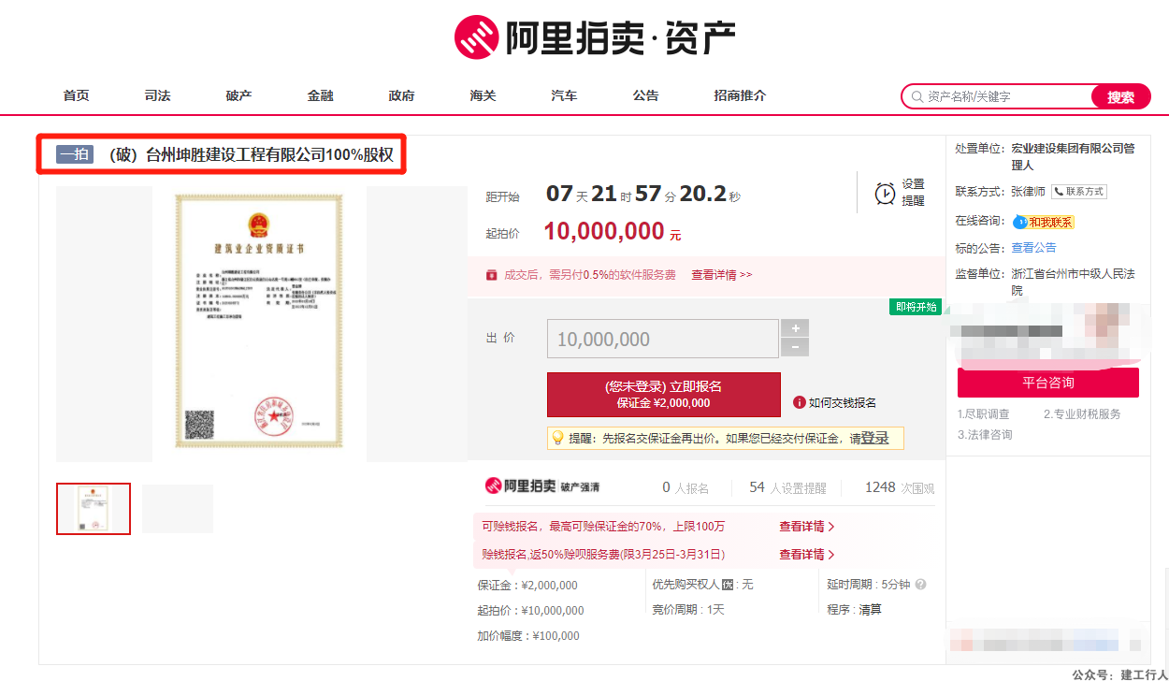Click the countdown timer 07天21时57分
Screen dimensions: 1169x681
(x=643, y=194)
